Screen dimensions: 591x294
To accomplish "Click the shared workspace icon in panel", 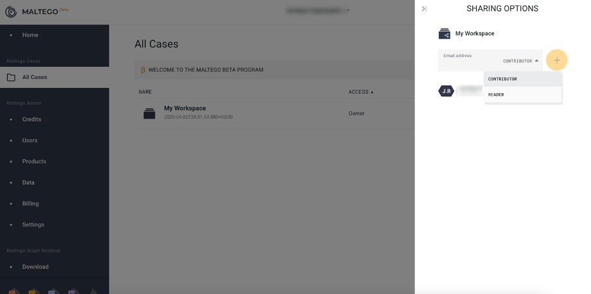I will tap(445, 34).
